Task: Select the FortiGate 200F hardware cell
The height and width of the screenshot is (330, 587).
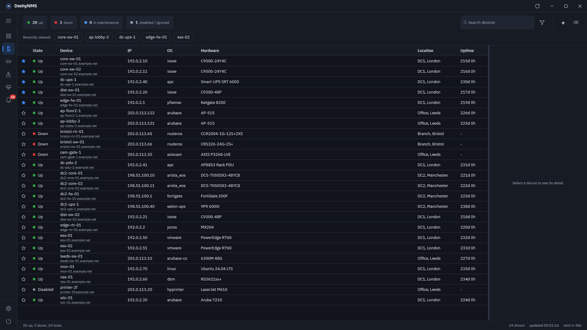Action: 214,196
